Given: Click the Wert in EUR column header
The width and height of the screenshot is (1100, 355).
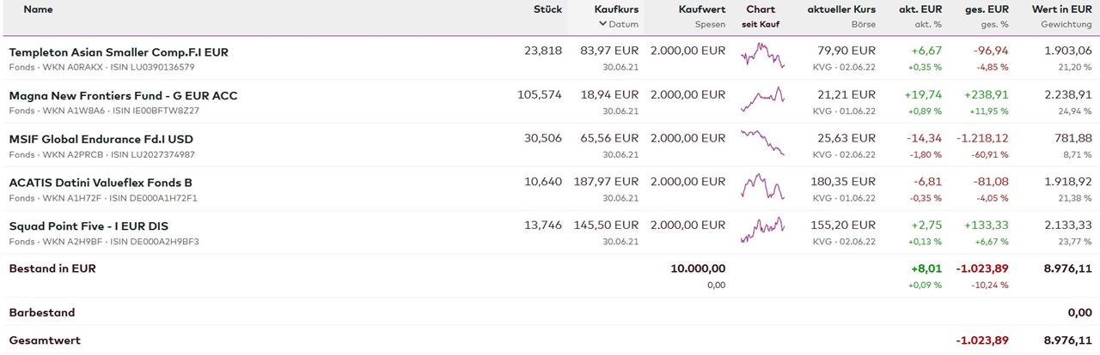Looking at the screenshot, I should point(1061,9).
